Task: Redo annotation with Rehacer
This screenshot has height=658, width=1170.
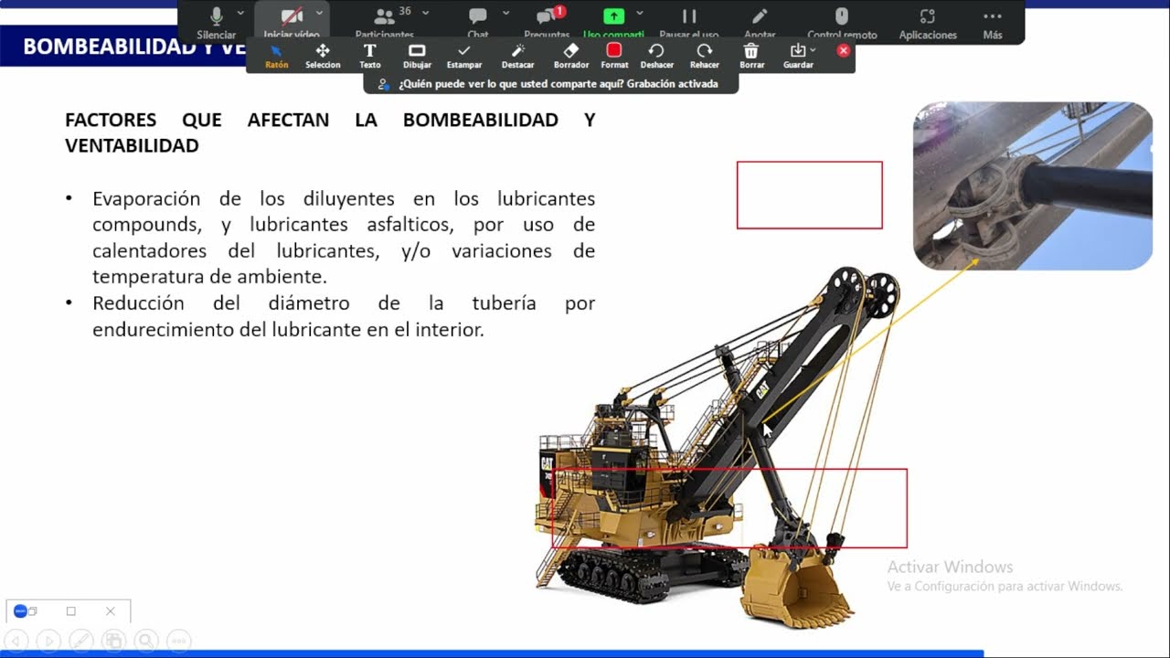Action: tap(704, 56)
